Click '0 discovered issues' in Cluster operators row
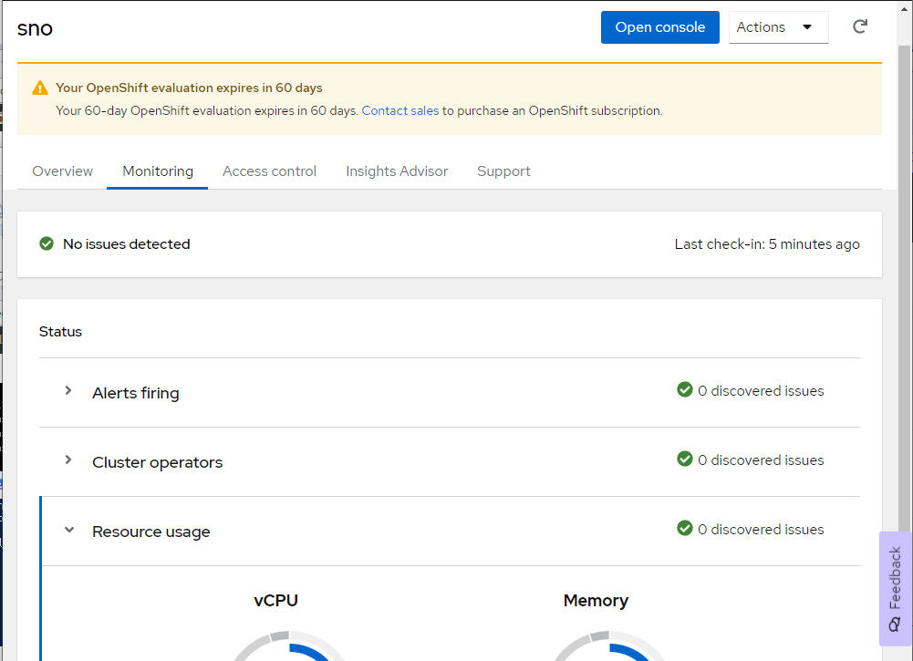913x661 pixels. tap(761, 460)
